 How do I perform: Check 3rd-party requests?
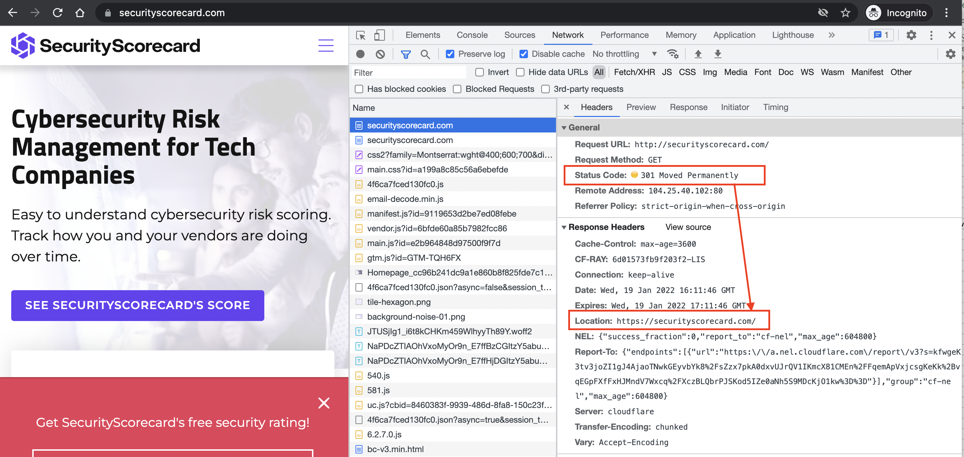tap(545, 89)
